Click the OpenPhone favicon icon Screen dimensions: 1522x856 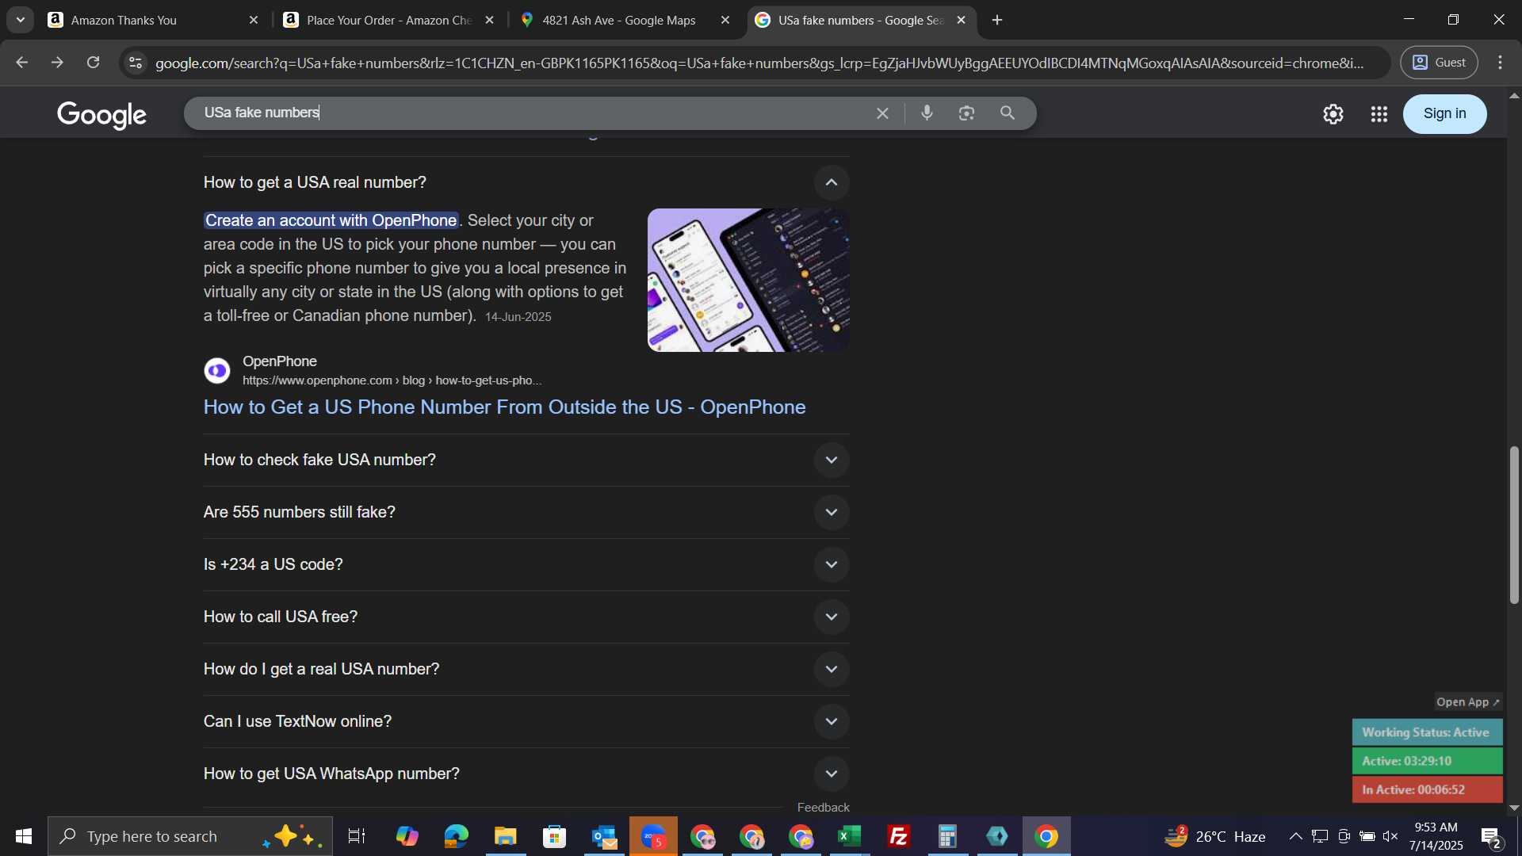pyautogui.click(x=217, y=370)
